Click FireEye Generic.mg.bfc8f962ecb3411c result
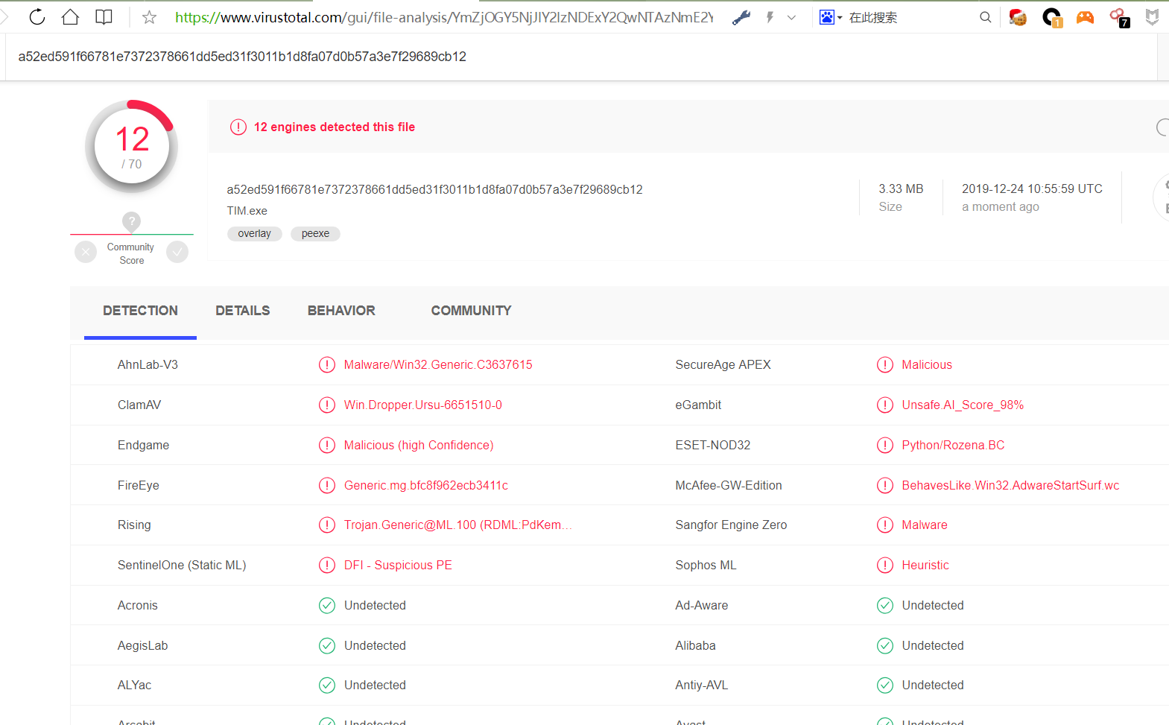Screen dimensions: 1169x725 point(425,485)
